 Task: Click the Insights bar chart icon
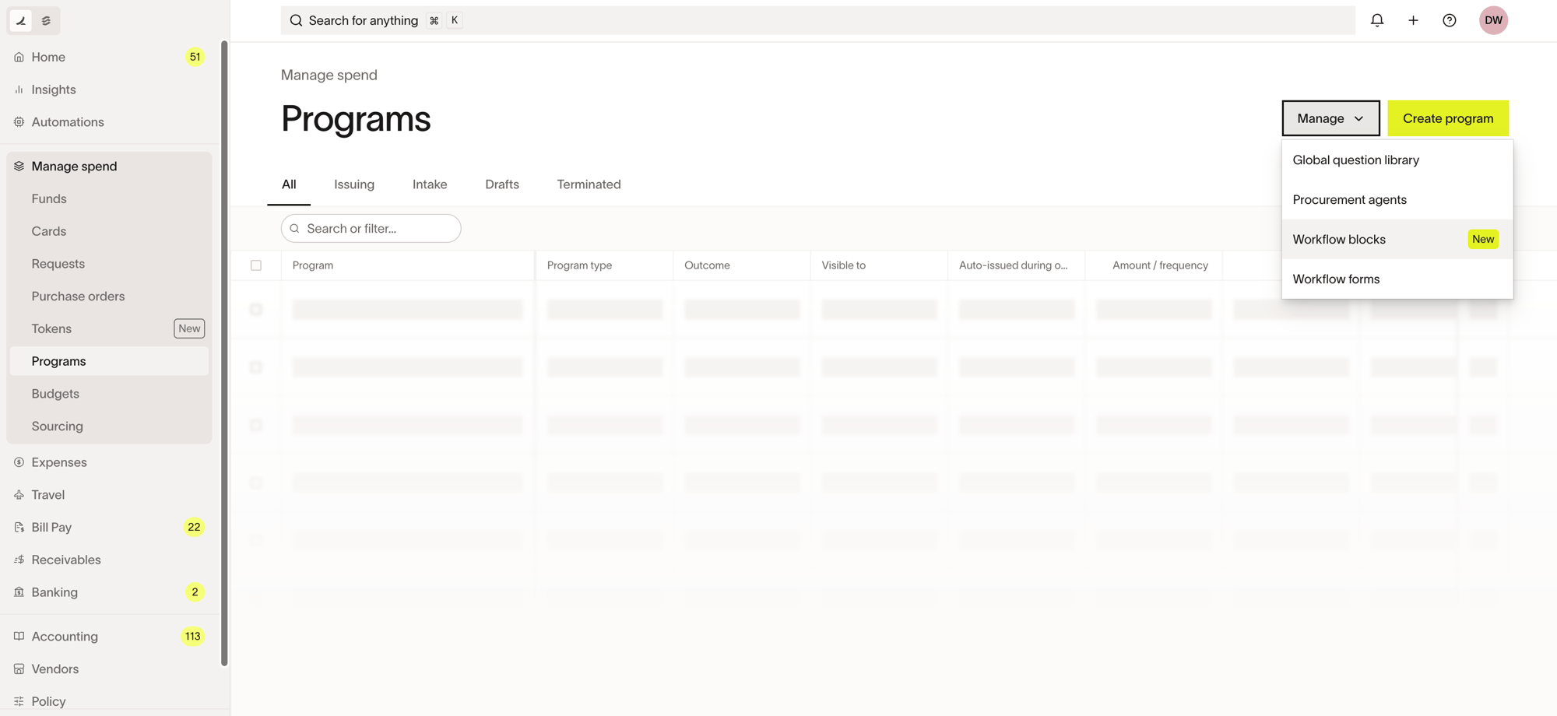coord(19,89)
